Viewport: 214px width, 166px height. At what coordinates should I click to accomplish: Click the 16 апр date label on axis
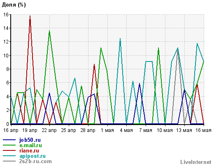coord(11,130)
